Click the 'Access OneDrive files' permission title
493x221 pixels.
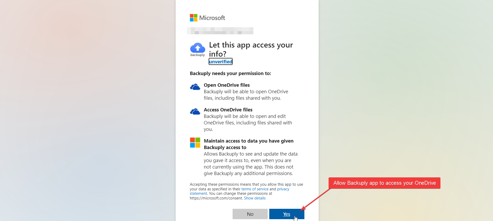(x=228, y=110)
